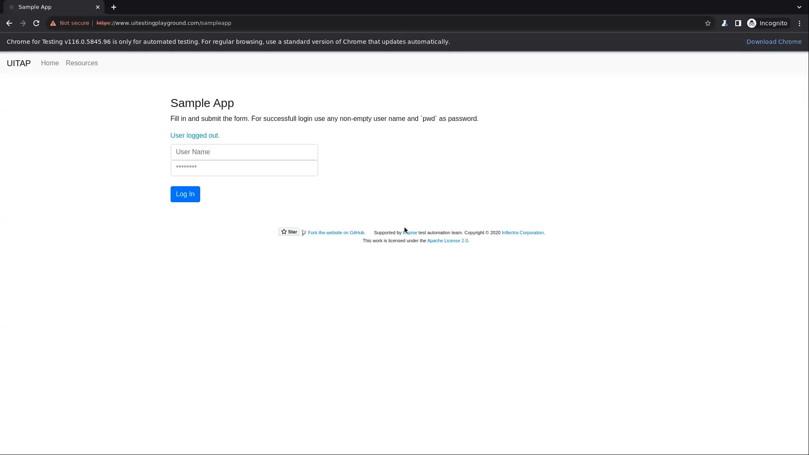The image size is (809, 455).
Task: Click the GitHub fork icon
Action: pos(304,233)
